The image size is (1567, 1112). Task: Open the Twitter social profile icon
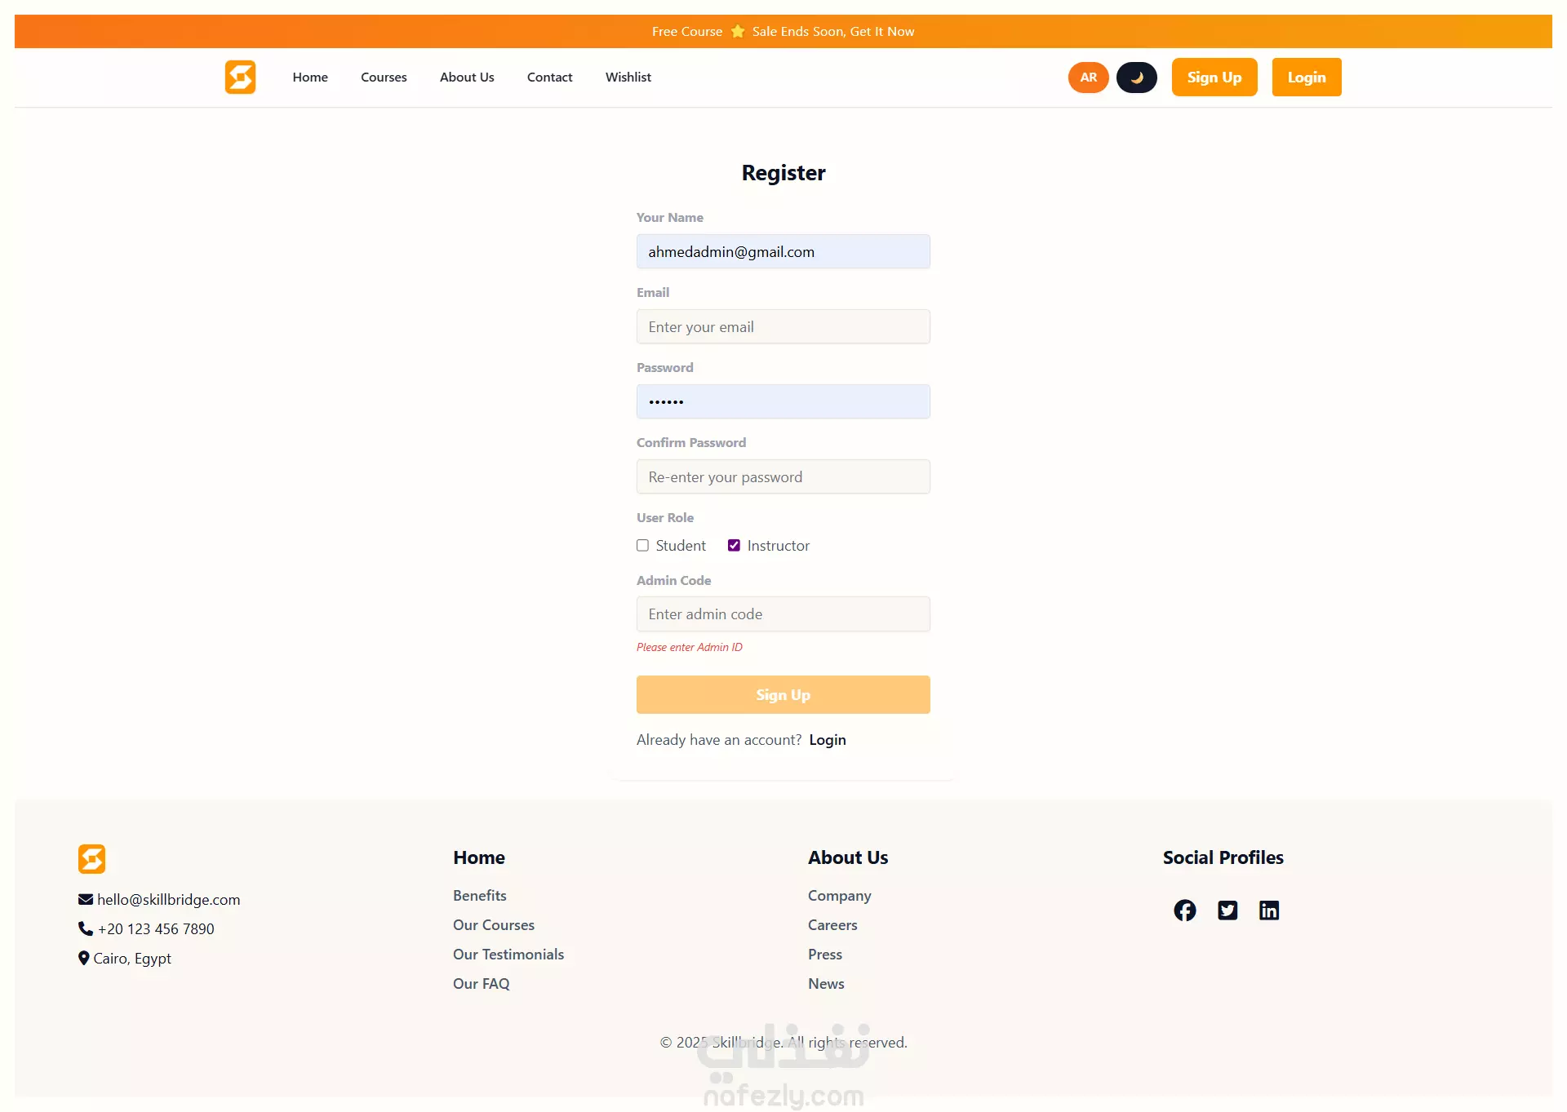pos(1227,910)
